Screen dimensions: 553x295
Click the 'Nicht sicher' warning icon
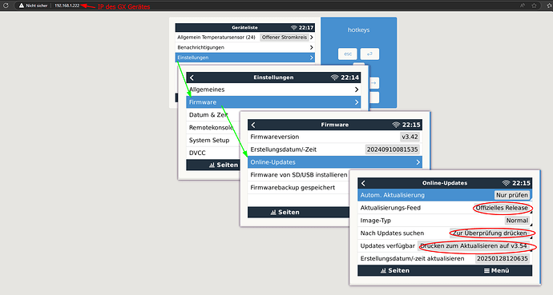pyautogui.click(x=22, y=6)
